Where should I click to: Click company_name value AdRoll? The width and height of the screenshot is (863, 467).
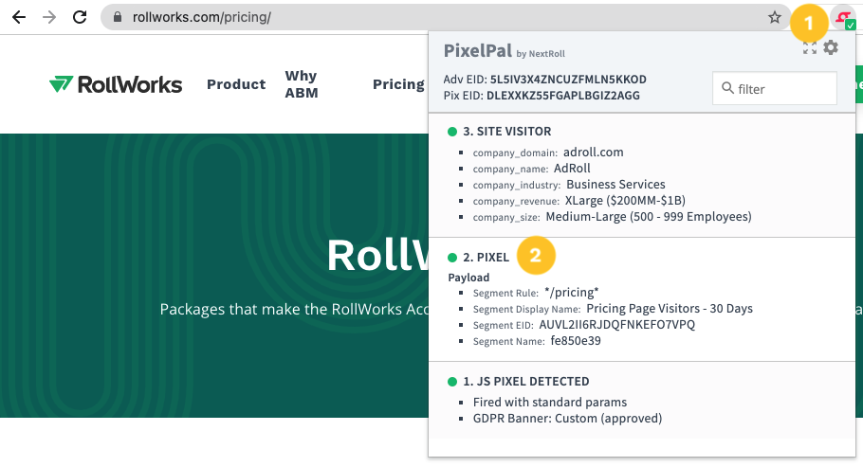pyautogui.click(x=572, y=169)
